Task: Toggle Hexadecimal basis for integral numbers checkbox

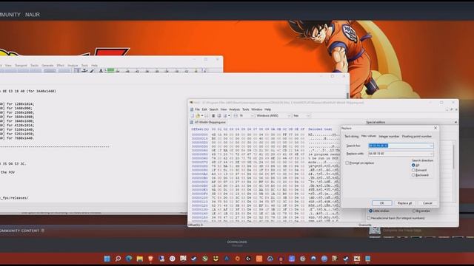Action: 369,218
